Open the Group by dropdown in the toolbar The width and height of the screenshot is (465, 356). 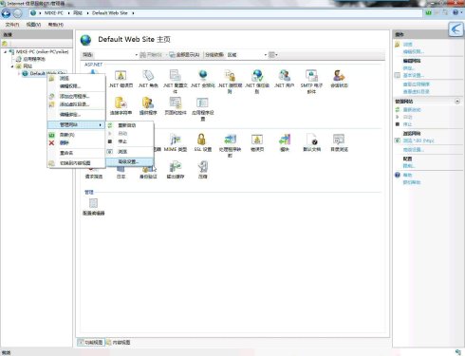[x=248, y=55]
